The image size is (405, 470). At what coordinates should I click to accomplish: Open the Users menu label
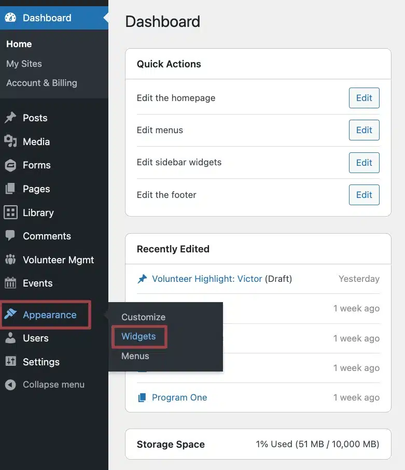pos(36,338)
